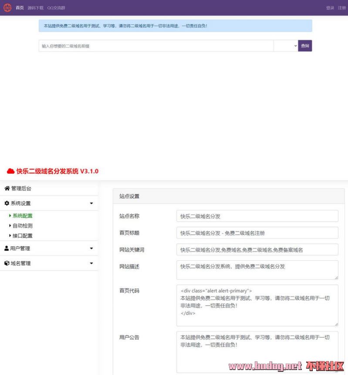The width and height of the screenshot is (348, 375).
Task: Click the home icon next to 管理后台
Action: click(7, 188)
